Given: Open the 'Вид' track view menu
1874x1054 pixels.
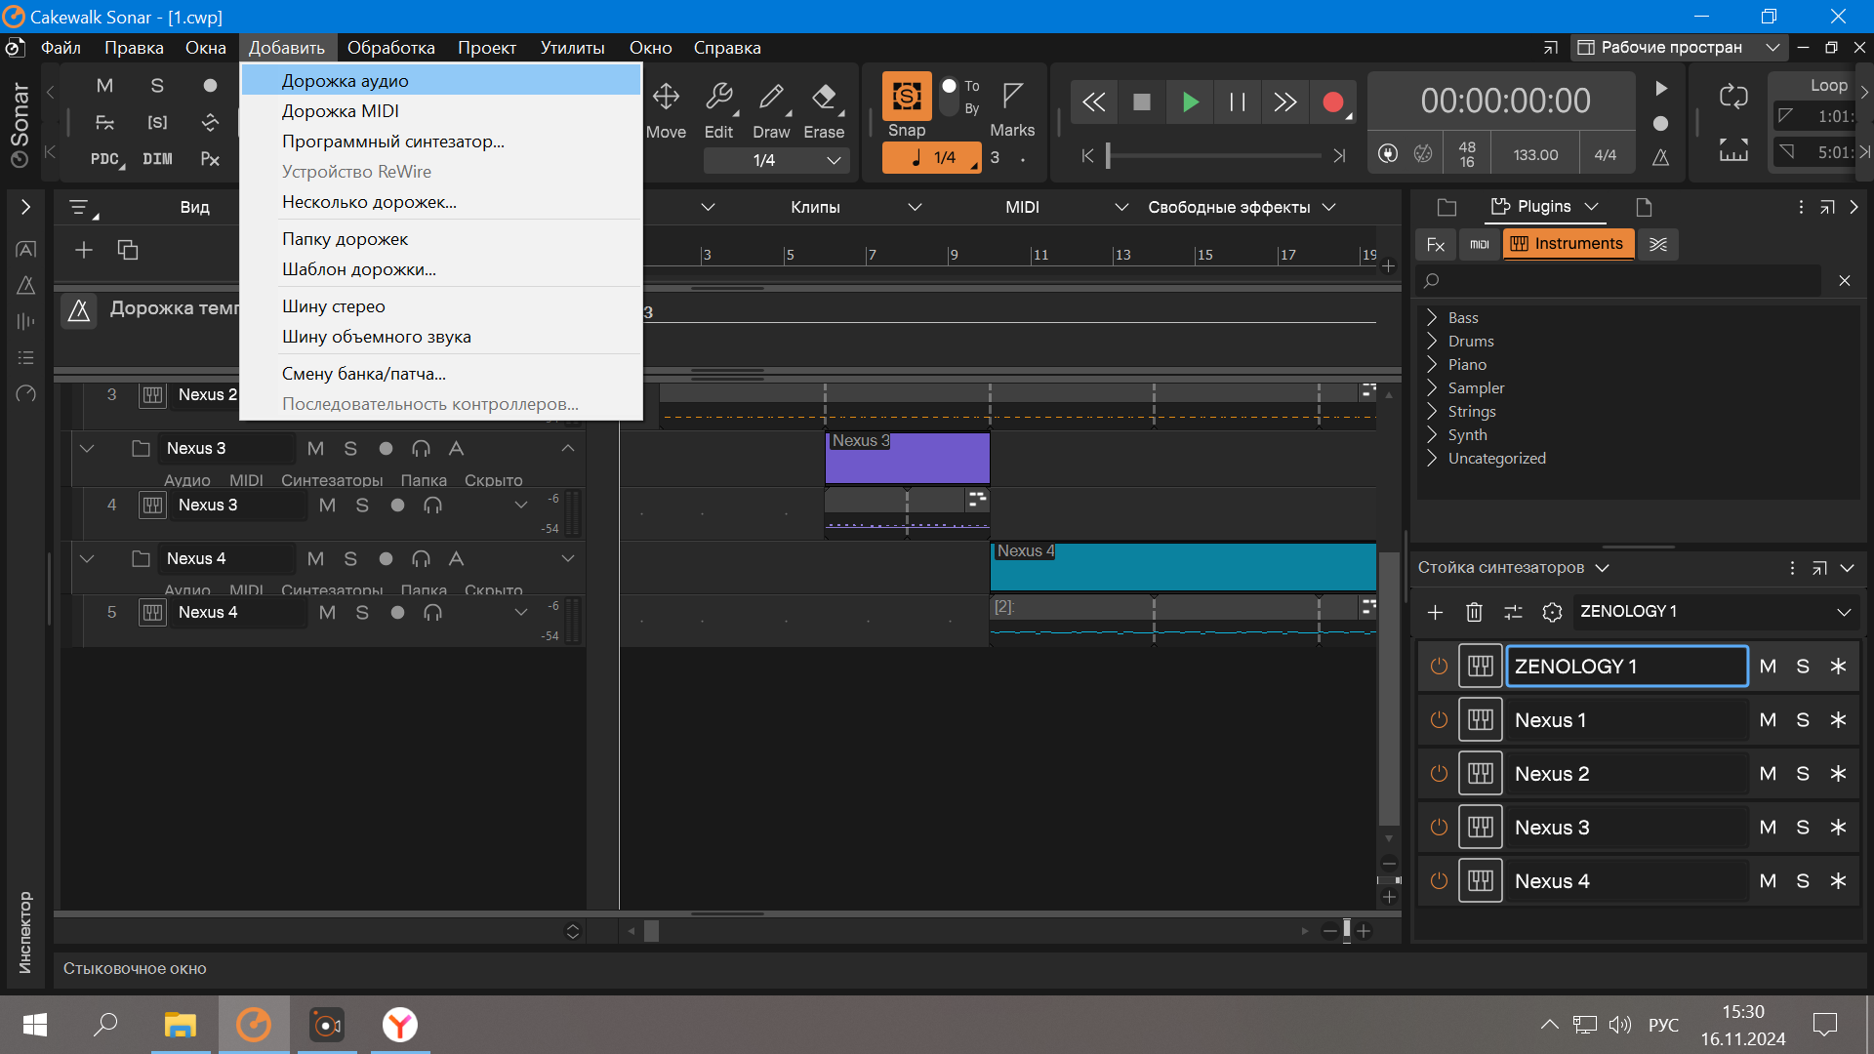Looking at the screenshot, I should pos(194,207).
